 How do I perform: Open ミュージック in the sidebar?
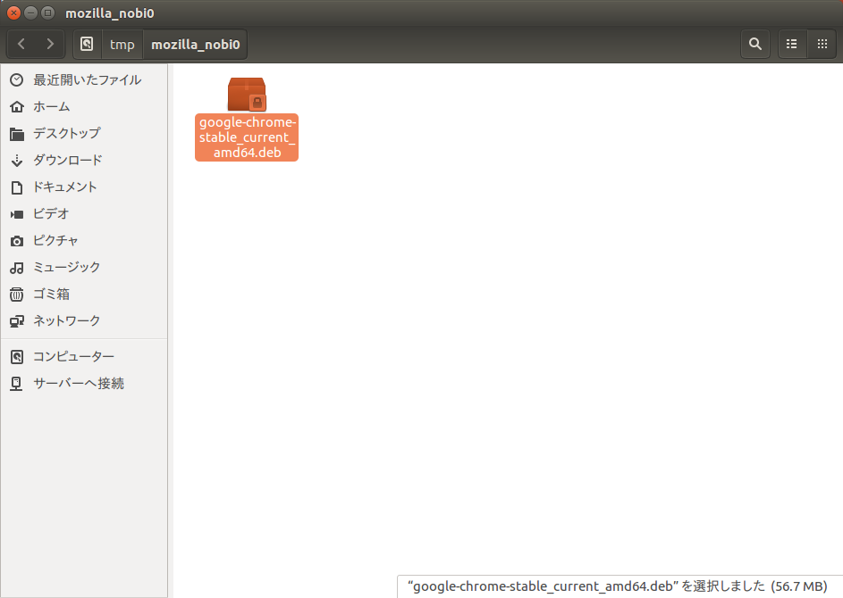67,268
